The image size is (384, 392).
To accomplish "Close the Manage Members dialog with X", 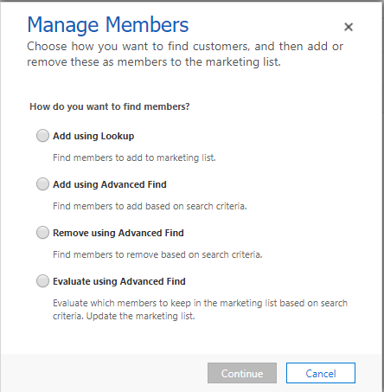I will click(x=349, y=27).
